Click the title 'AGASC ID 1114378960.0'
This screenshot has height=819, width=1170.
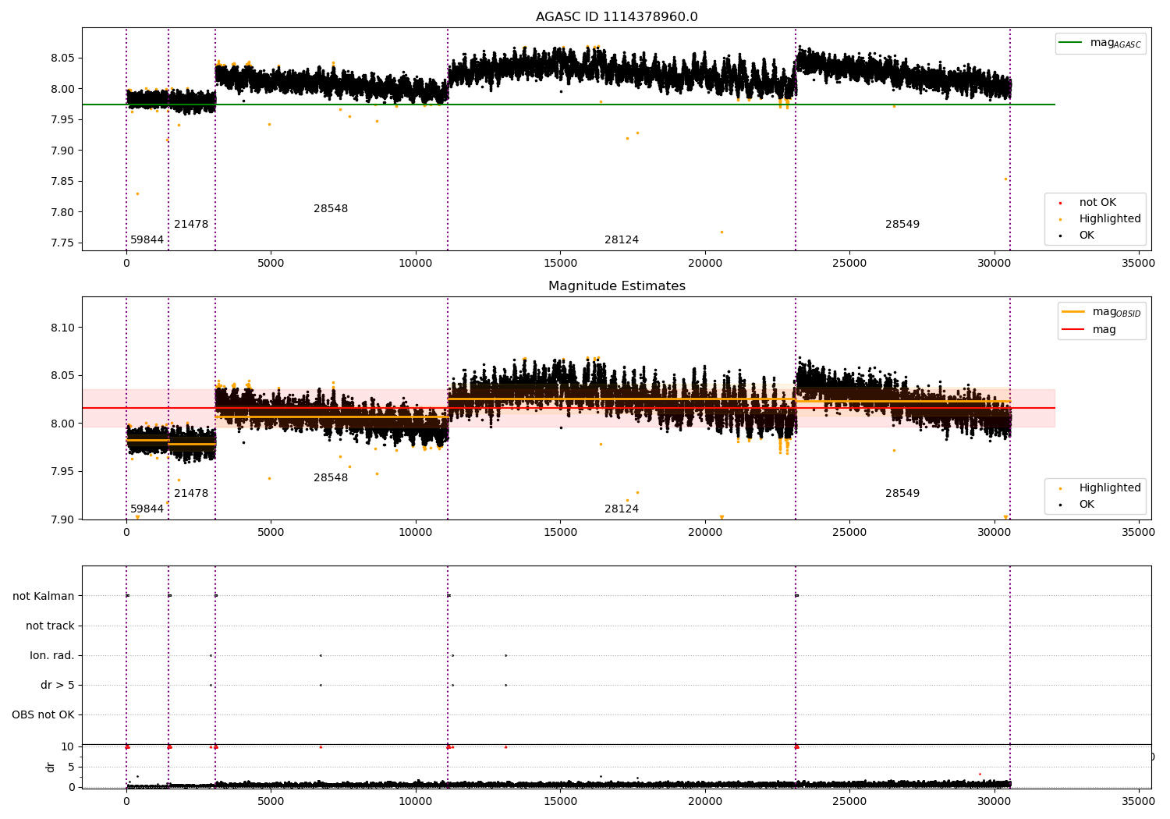point(616,17)
